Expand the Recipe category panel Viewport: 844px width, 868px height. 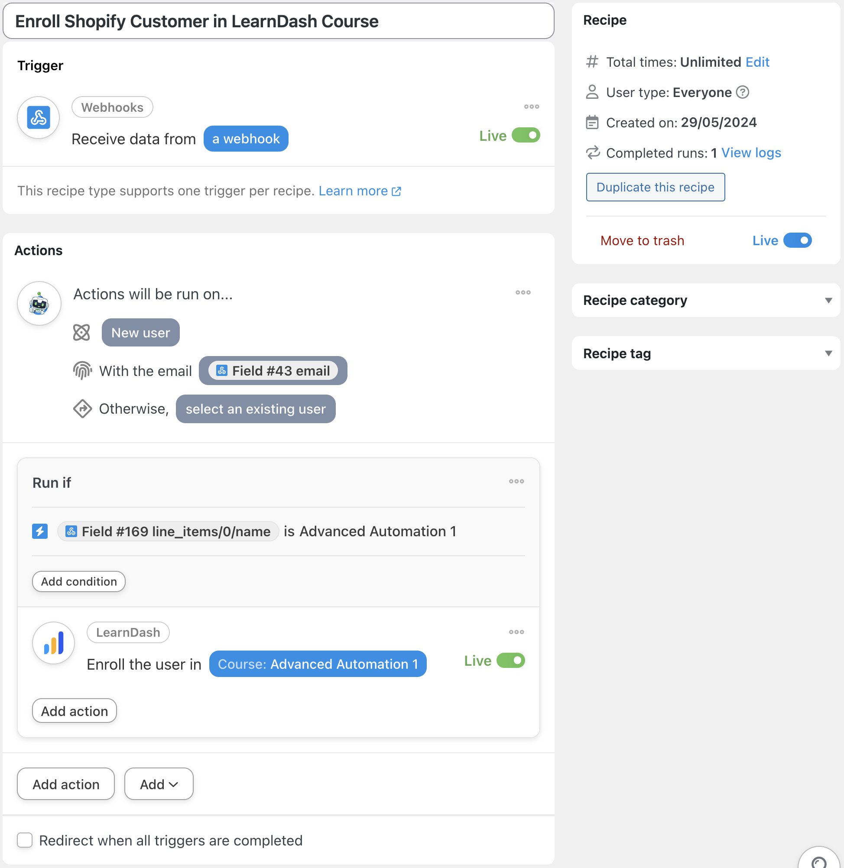pyautogui.click(x=828, y=301)
